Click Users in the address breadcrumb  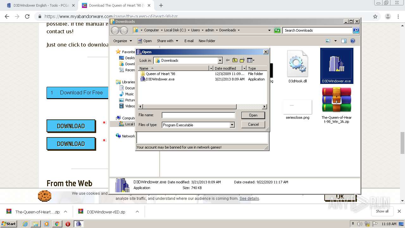pyautogui.click(x=195, y=30)
